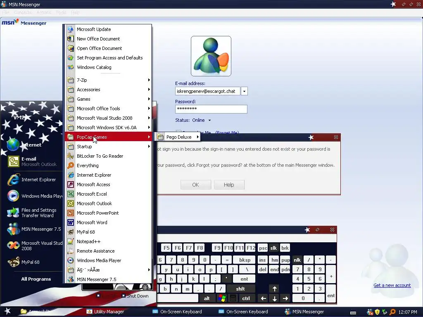Open Set Program Access and Defaults
This screenshot has height=317, width=423.
click(x=108, y=58)
